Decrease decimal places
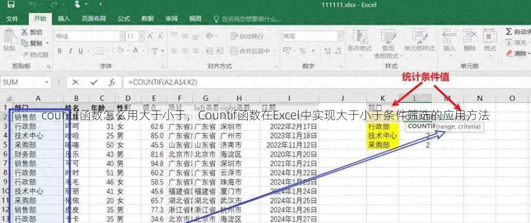This screenshot has height=223, width=531. tap(337, 51)
